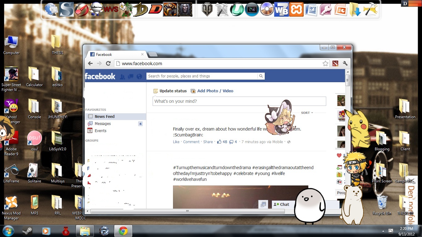Image resolution: width=422 pixels, height=237 pixels.
Task: Share the ScumbagBrain post
Action: 208,142
